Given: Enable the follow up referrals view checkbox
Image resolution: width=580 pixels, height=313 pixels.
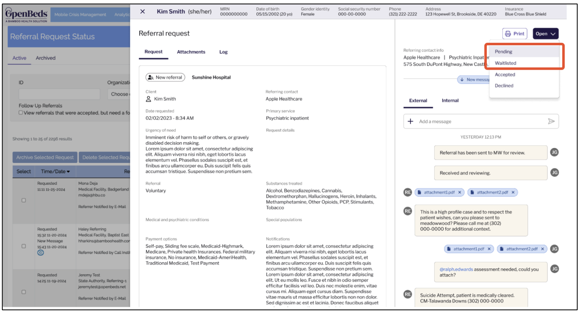Looking at the screenshot, I should pos(21,113).
